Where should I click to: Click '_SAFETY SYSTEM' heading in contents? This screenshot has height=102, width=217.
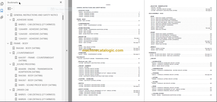83,89
